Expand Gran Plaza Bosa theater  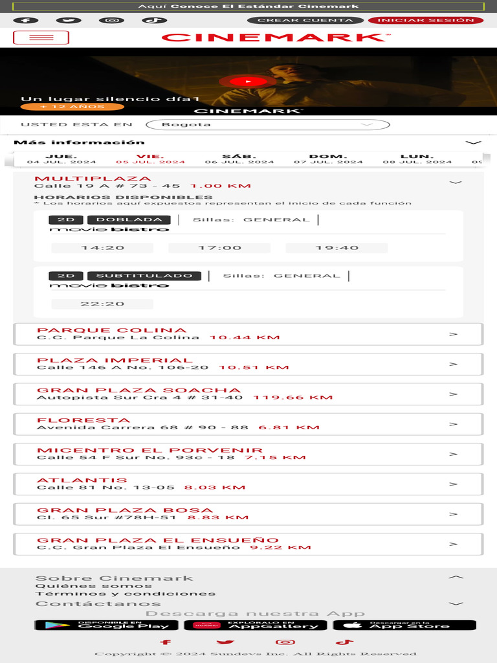click(248, 514)
